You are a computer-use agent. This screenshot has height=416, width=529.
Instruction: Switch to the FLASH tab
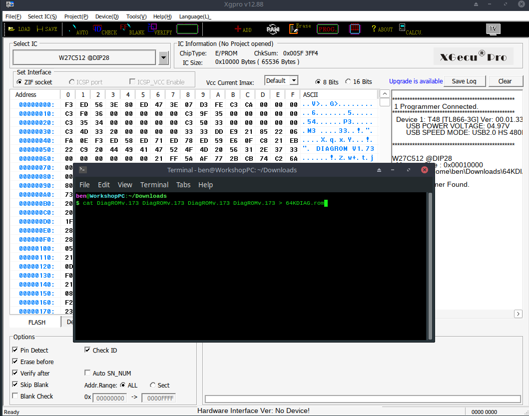pos(36,322)
